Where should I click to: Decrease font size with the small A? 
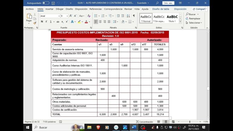click(75, 16)
